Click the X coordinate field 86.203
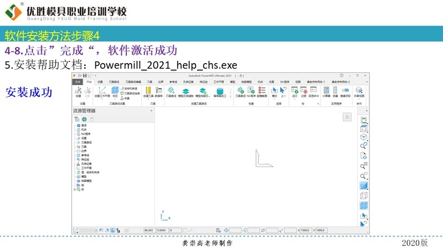443x249 pixels. click(x=150, y=230)
